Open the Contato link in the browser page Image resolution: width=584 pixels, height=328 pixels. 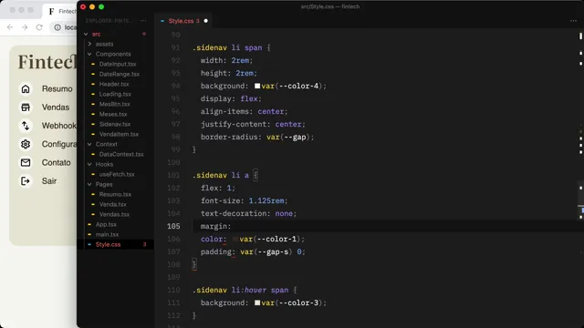(56, 162)
